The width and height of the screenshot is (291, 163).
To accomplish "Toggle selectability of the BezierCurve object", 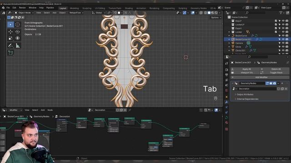I will pyautogui.click(x=280, y=36).
